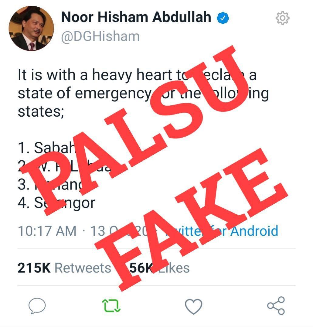This screenshot has width=313, height=328.
Task: Select the list item 4. Selangor
Action: coord(56,203)
